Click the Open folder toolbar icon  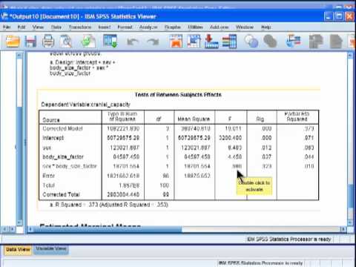(13, 41)
